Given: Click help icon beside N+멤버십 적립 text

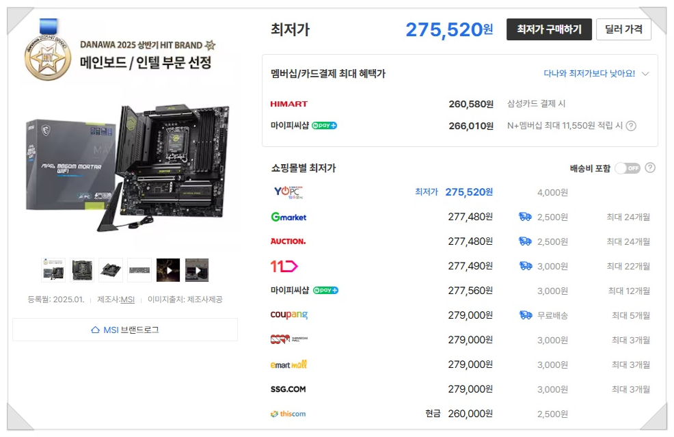Looking at the screenshot, I should [x=631, y=126].
